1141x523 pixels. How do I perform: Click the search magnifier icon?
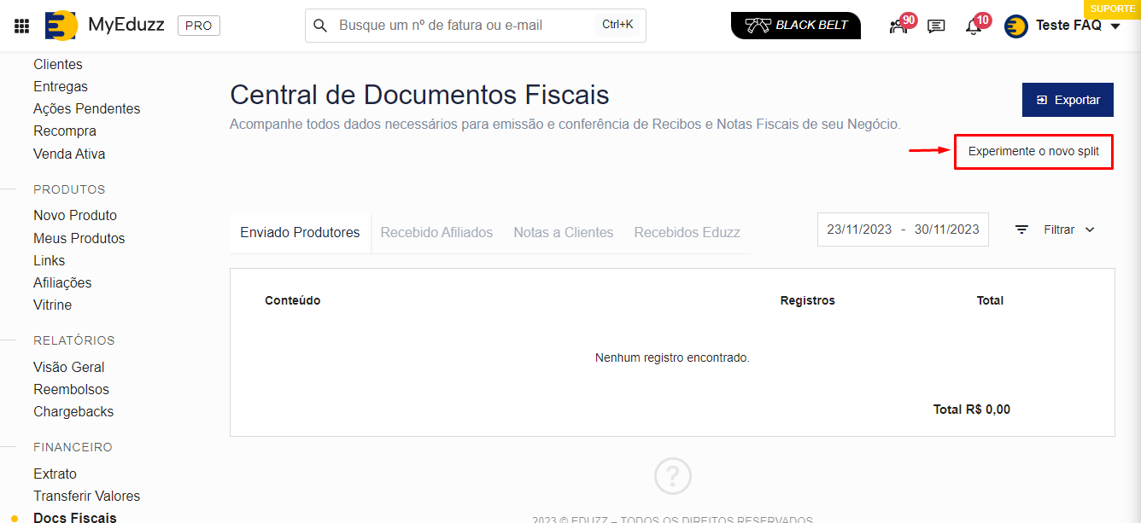coord(320,26)
